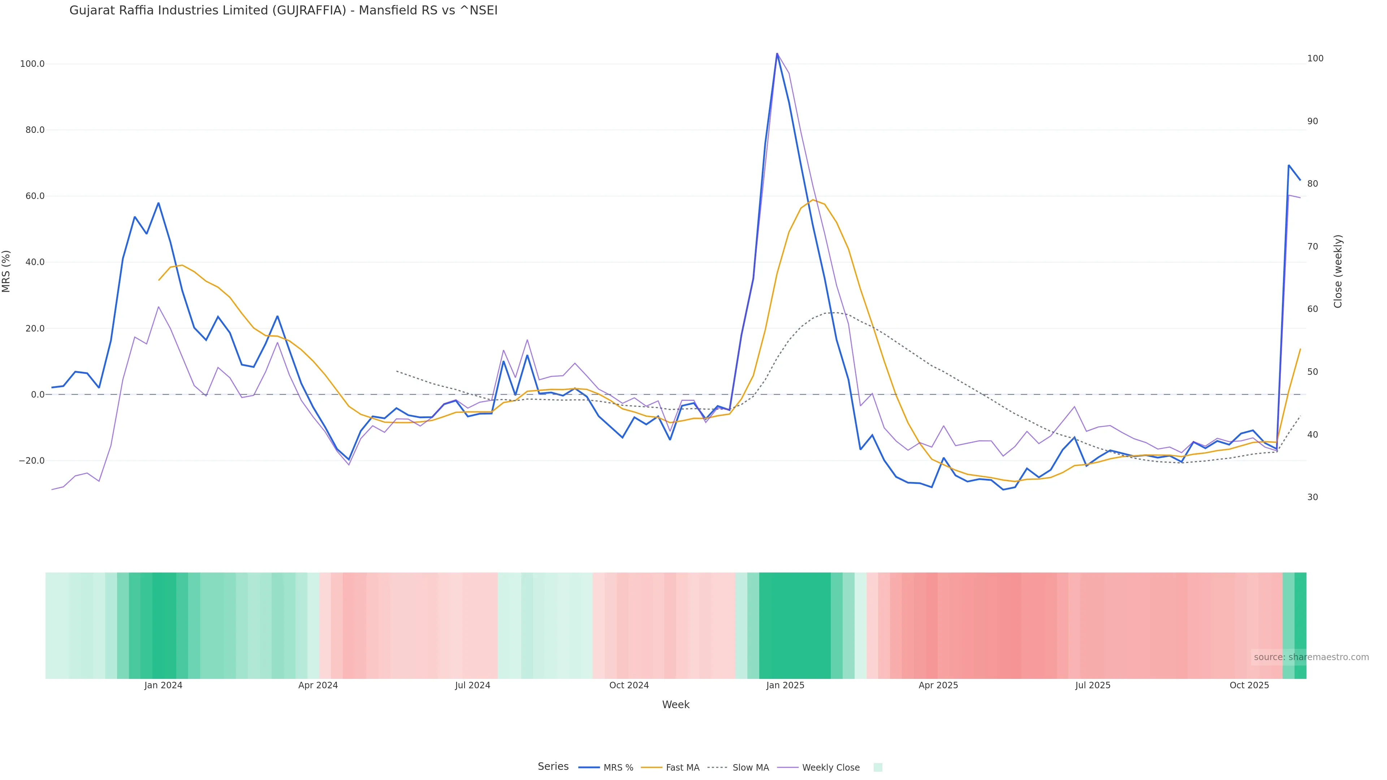This screenshot has height=780, width=1387.
Task: Click the 'Jul 2024' x-axis tick label
Action: point(472,685)
